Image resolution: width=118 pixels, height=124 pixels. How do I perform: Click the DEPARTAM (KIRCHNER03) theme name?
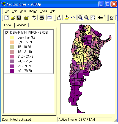click(x=29, y=33)
